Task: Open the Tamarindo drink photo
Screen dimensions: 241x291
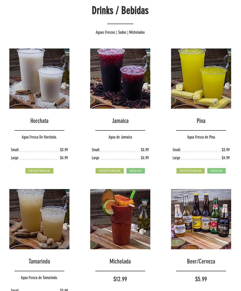Action: [39, 219]
